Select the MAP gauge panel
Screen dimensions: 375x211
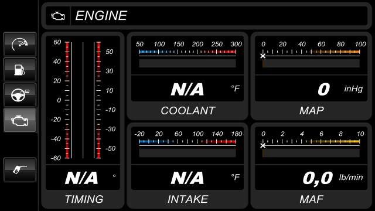click(311, 76)
